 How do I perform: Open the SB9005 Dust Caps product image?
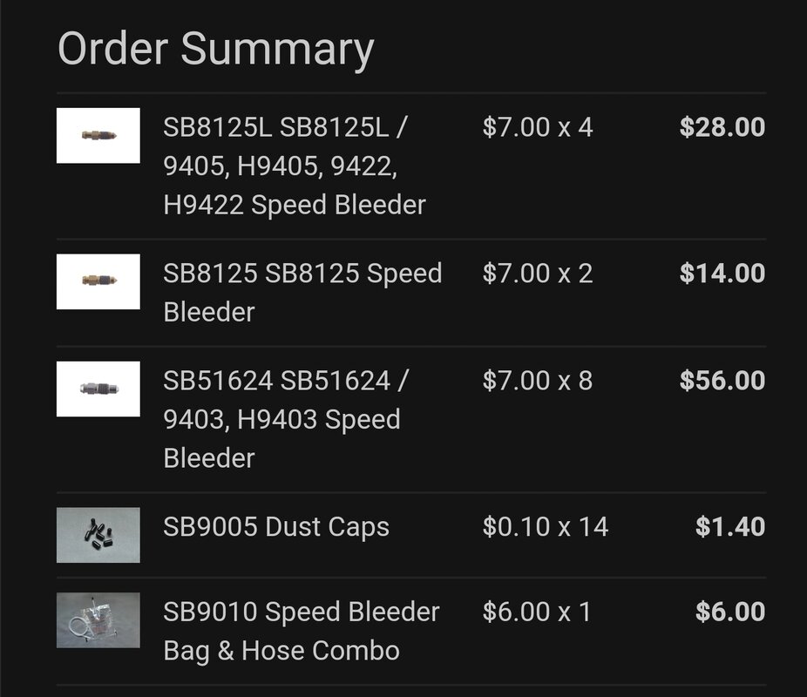click(x=98, y=535)
